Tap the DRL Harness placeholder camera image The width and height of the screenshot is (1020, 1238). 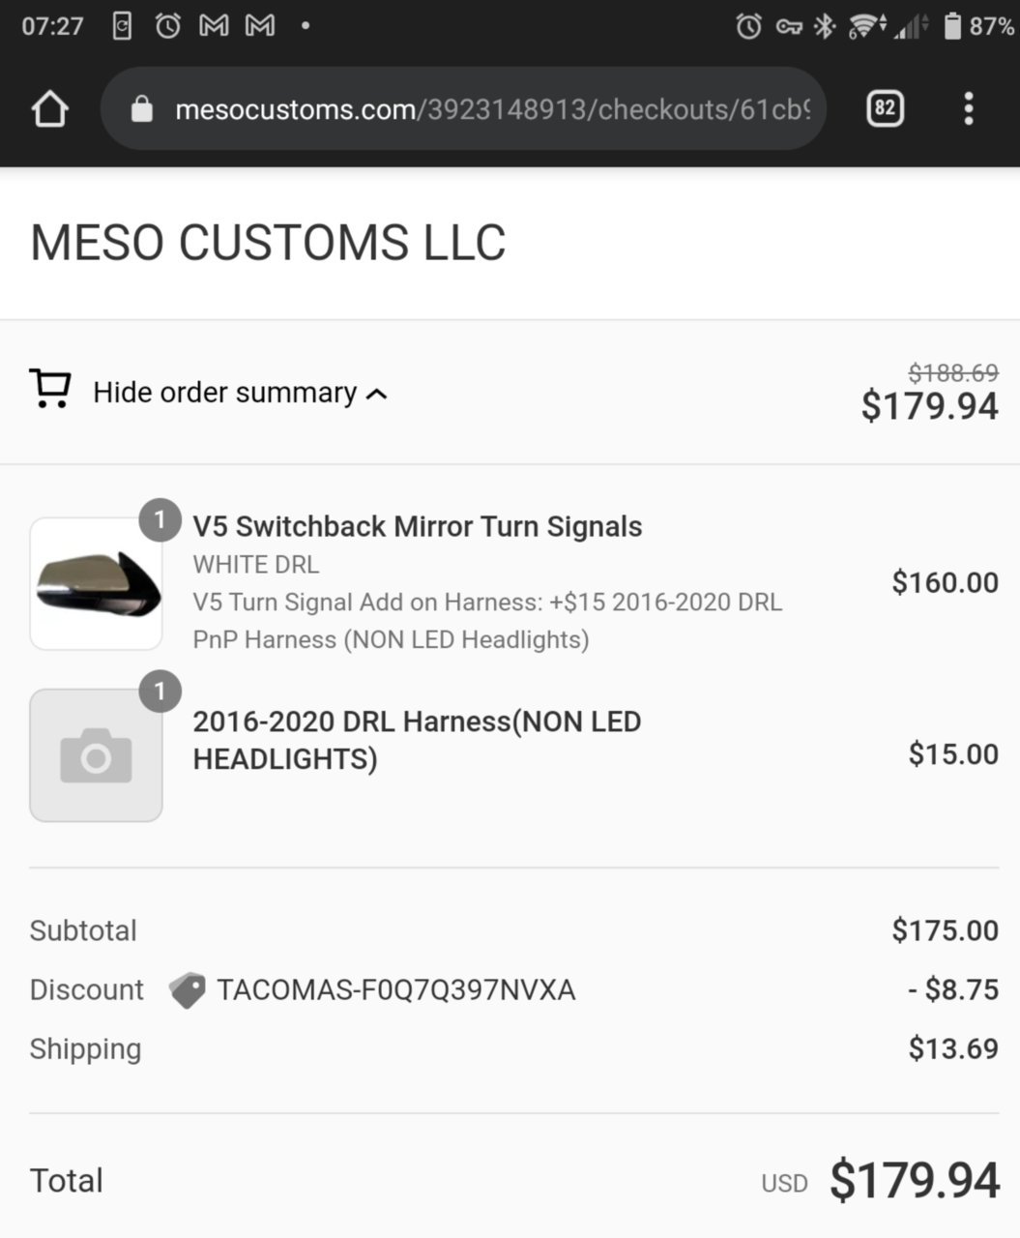click(96, 755)
